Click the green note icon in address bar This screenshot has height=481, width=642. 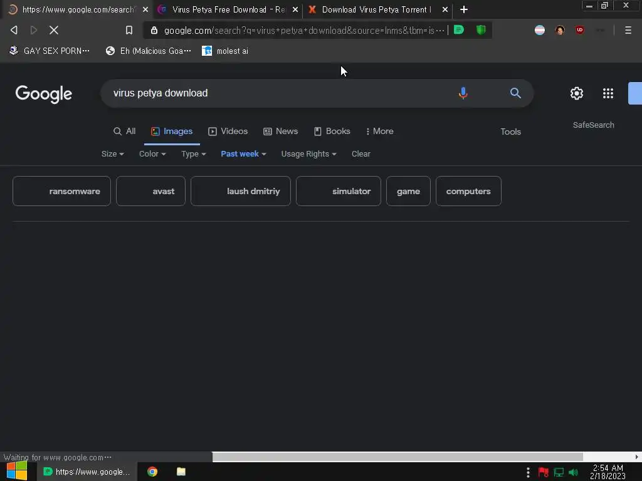[459, 30]
